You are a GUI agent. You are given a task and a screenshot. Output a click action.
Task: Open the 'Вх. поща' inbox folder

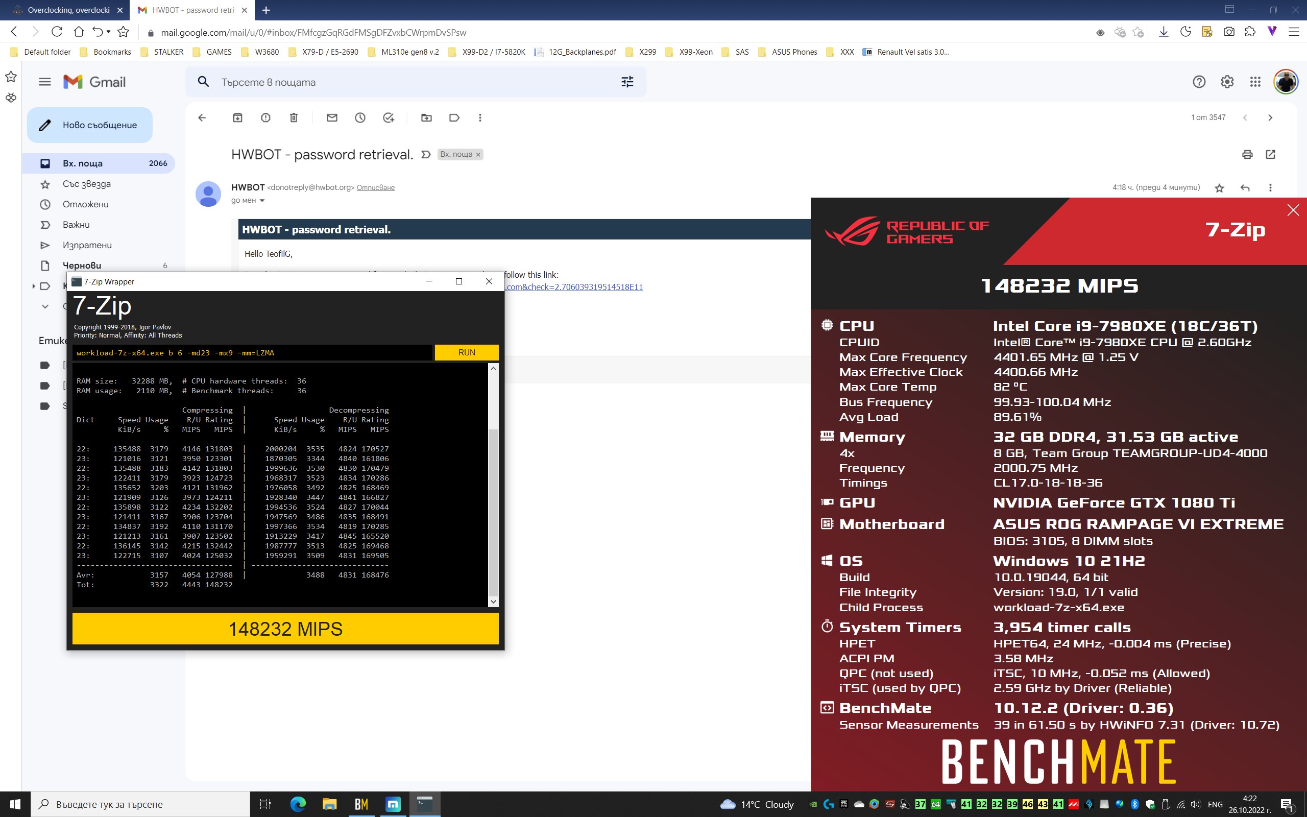point(99,163)
